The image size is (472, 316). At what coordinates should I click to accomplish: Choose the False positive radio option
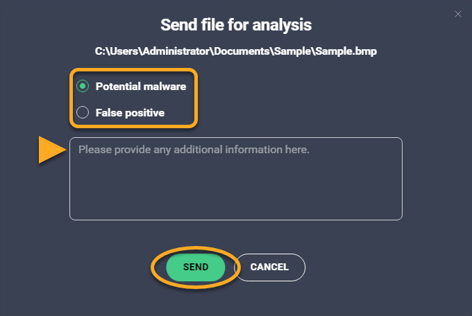pos(83,112)
